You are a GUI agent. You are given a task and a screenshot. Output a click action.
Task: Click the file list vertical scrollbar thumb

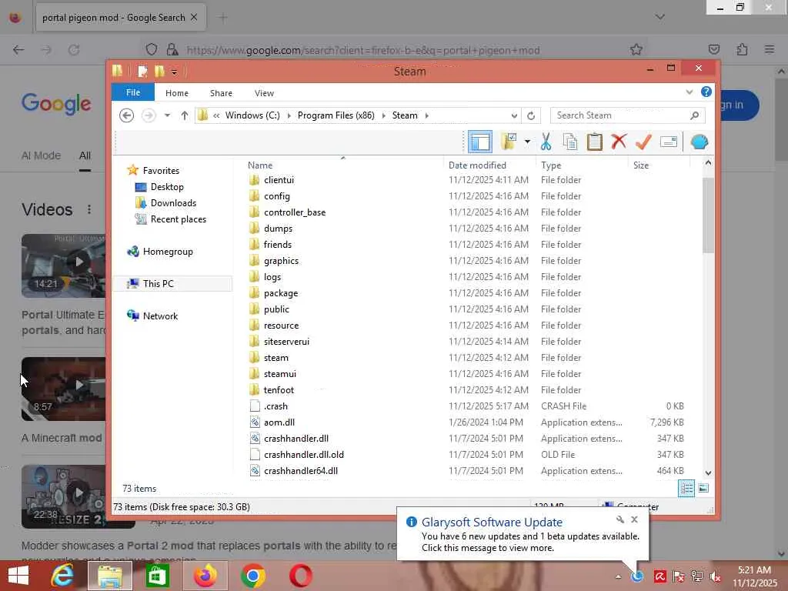click(708, 215)
